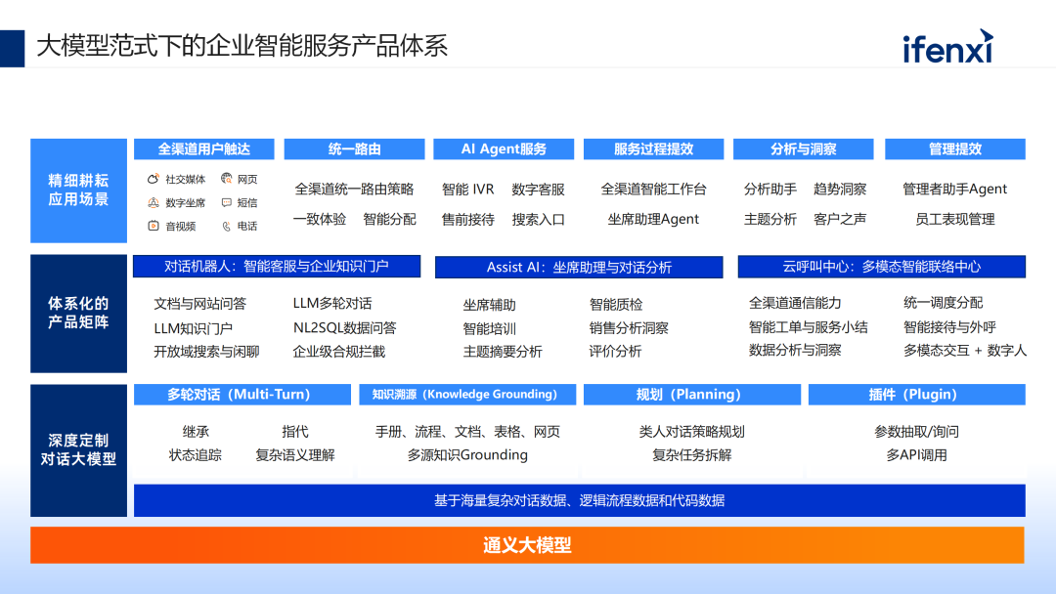Click the text 全渠道通信能力
The image size is (1056, 594).
click(x=795, y=304)
